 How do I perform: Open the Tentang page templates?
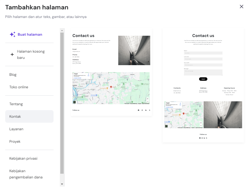[x=16, y=104]
